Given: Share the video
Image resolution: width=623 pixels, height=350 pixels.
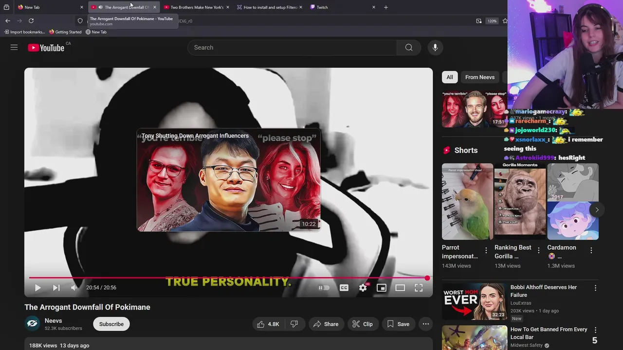Looking at the screenshot, I should click(x=326, y=324).
